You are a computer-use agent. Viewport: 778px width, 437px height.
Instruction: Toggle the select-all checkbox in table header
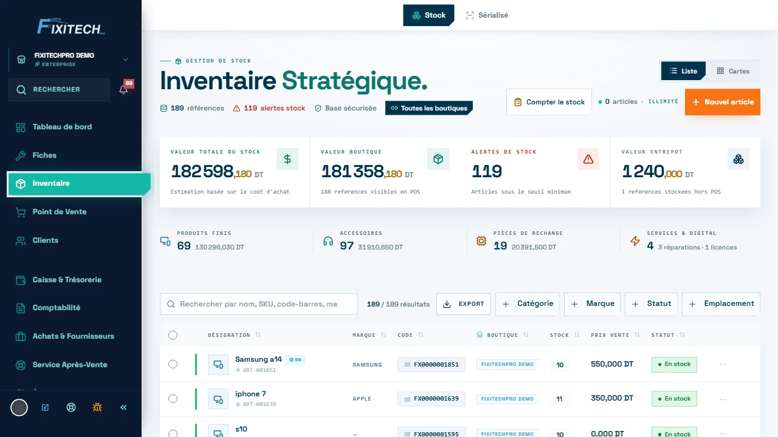tap(173, 335)
